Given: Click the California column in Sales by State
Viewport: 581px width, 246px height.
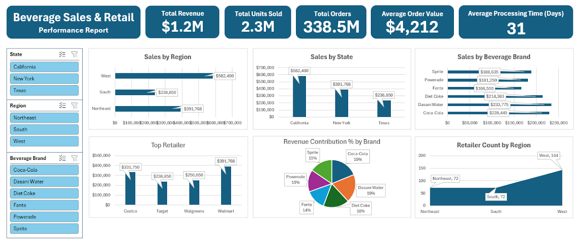Looking at the screenshot, I should (x=299, y=96).
